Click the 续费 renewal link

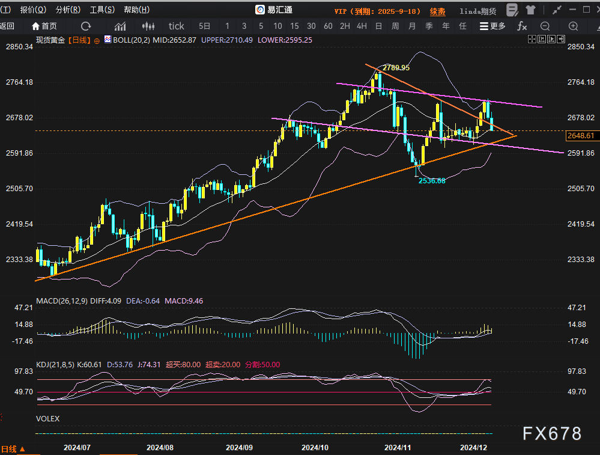coord(437,11)
